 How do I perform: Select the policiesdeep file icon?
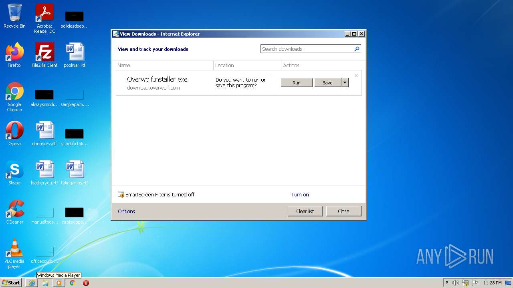tap(75, 20)
